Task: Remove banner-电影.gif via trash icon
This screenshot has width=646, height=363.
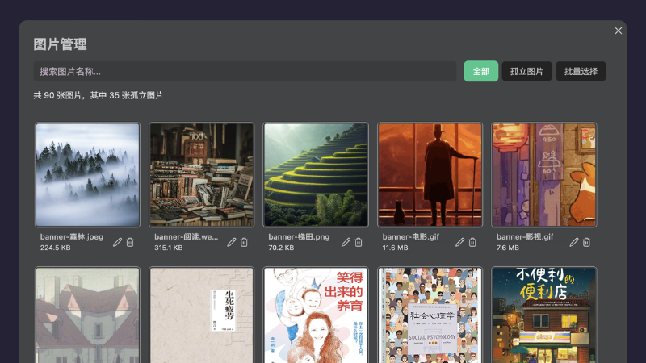Action: coord(472,242)
